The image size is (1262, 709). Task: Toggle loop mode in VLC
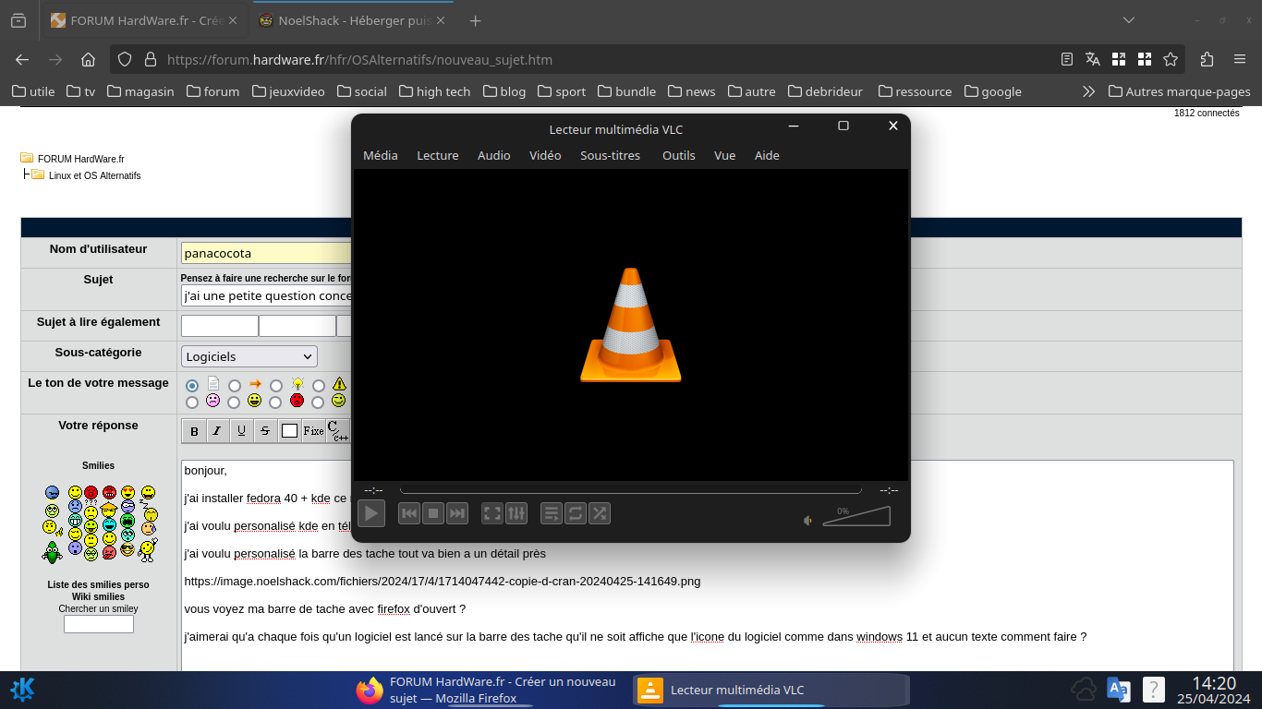point(576,513)
